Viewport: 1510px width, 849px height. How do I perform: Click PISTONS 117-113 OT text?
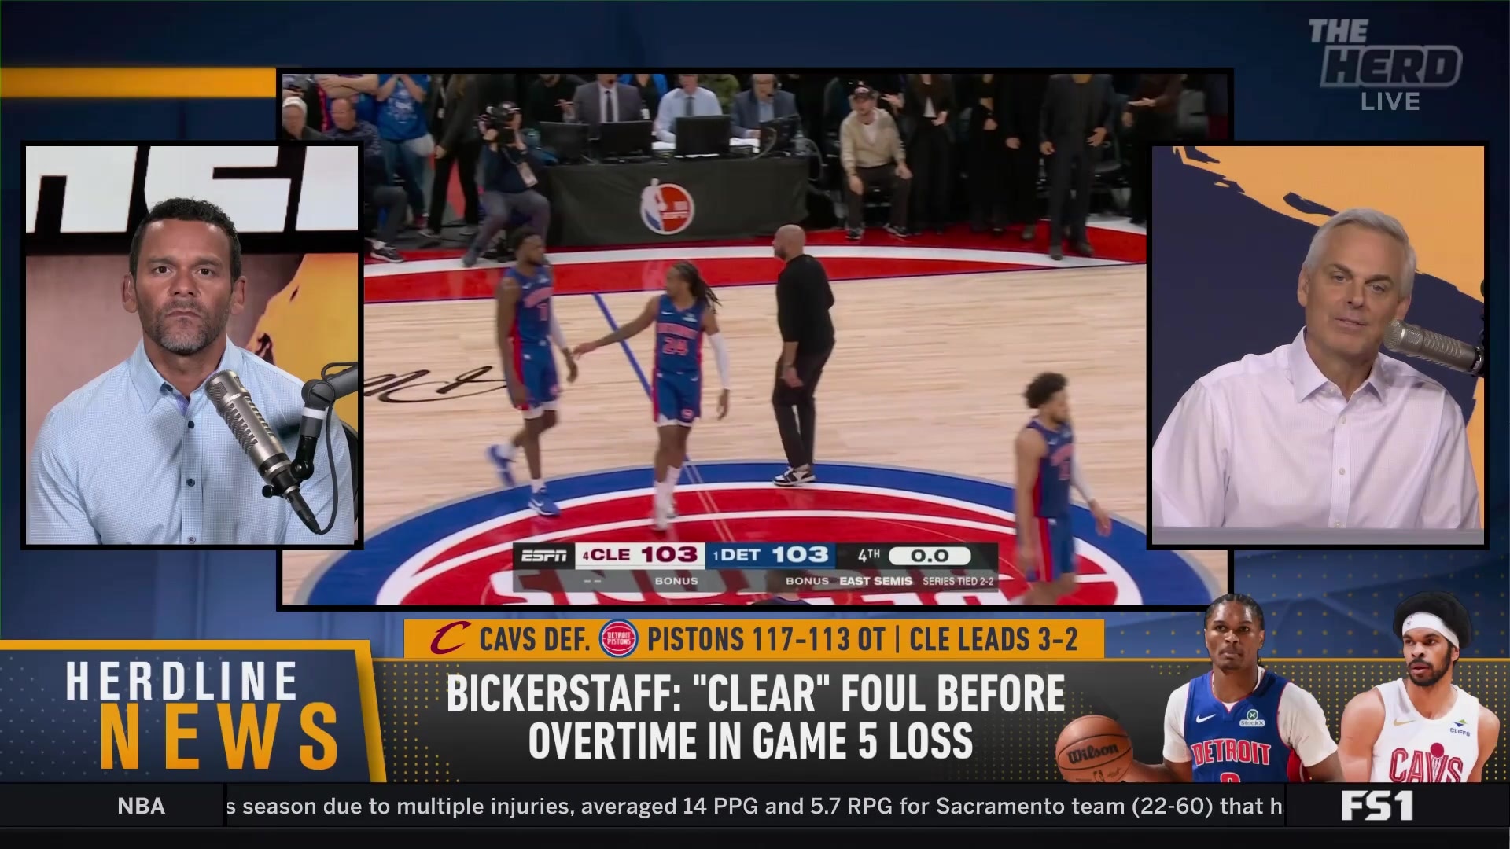point(766,640)
